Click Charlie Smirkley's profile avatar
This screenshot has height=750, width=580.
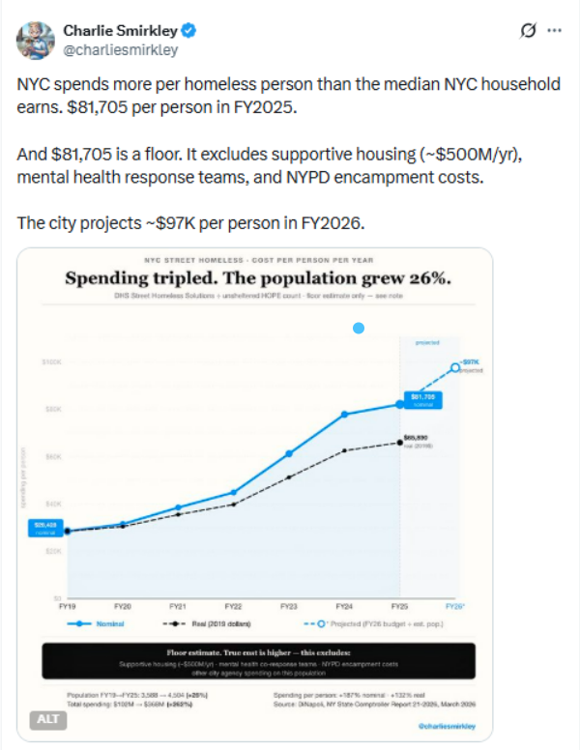(34, 39)
